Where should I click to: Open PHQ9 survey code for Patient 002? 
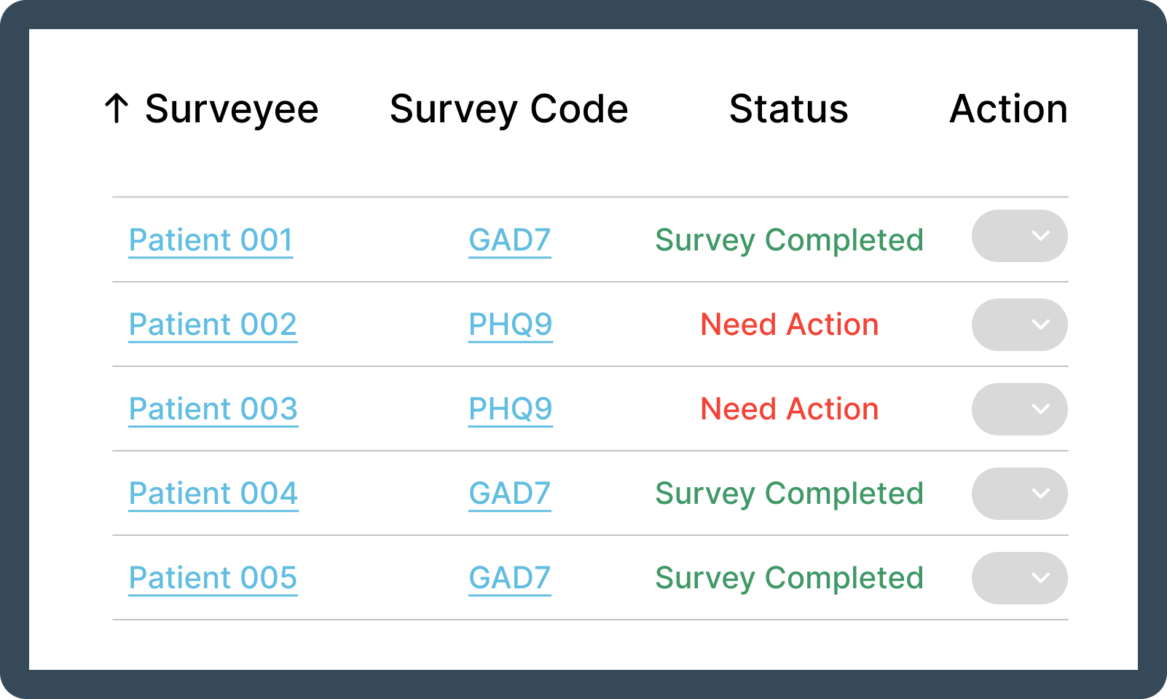click(510, 325)
